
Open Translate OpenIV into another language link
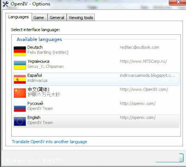[50, 142]
